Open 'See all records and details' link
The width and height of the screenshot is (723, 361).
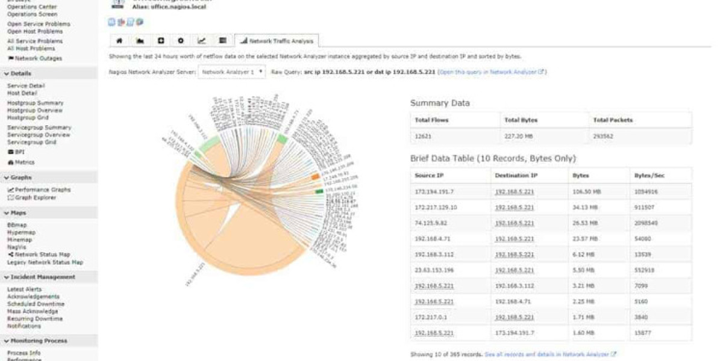[550, 354]
